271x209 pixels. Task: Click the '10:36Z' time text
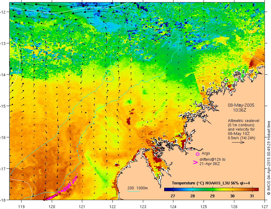[239, 110]
